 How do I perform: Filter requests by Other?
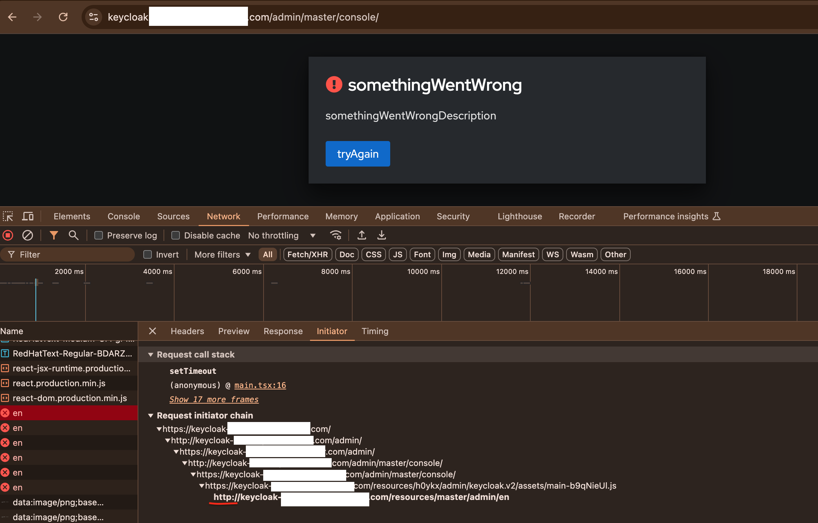(x=615, y=254)
